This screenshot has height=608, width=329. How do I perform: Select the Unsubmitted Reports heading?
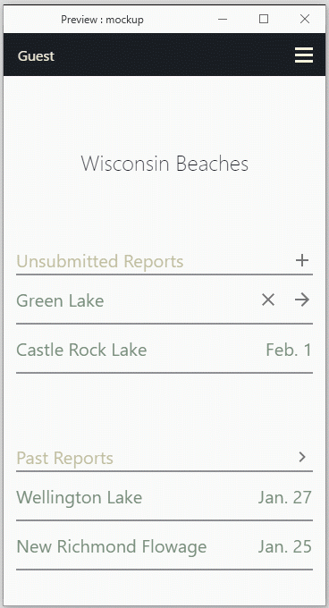100,261
